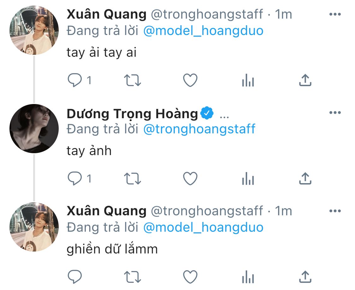
Task: Share the "tay ảnh" tweet
Action: [x=305, y=179]
